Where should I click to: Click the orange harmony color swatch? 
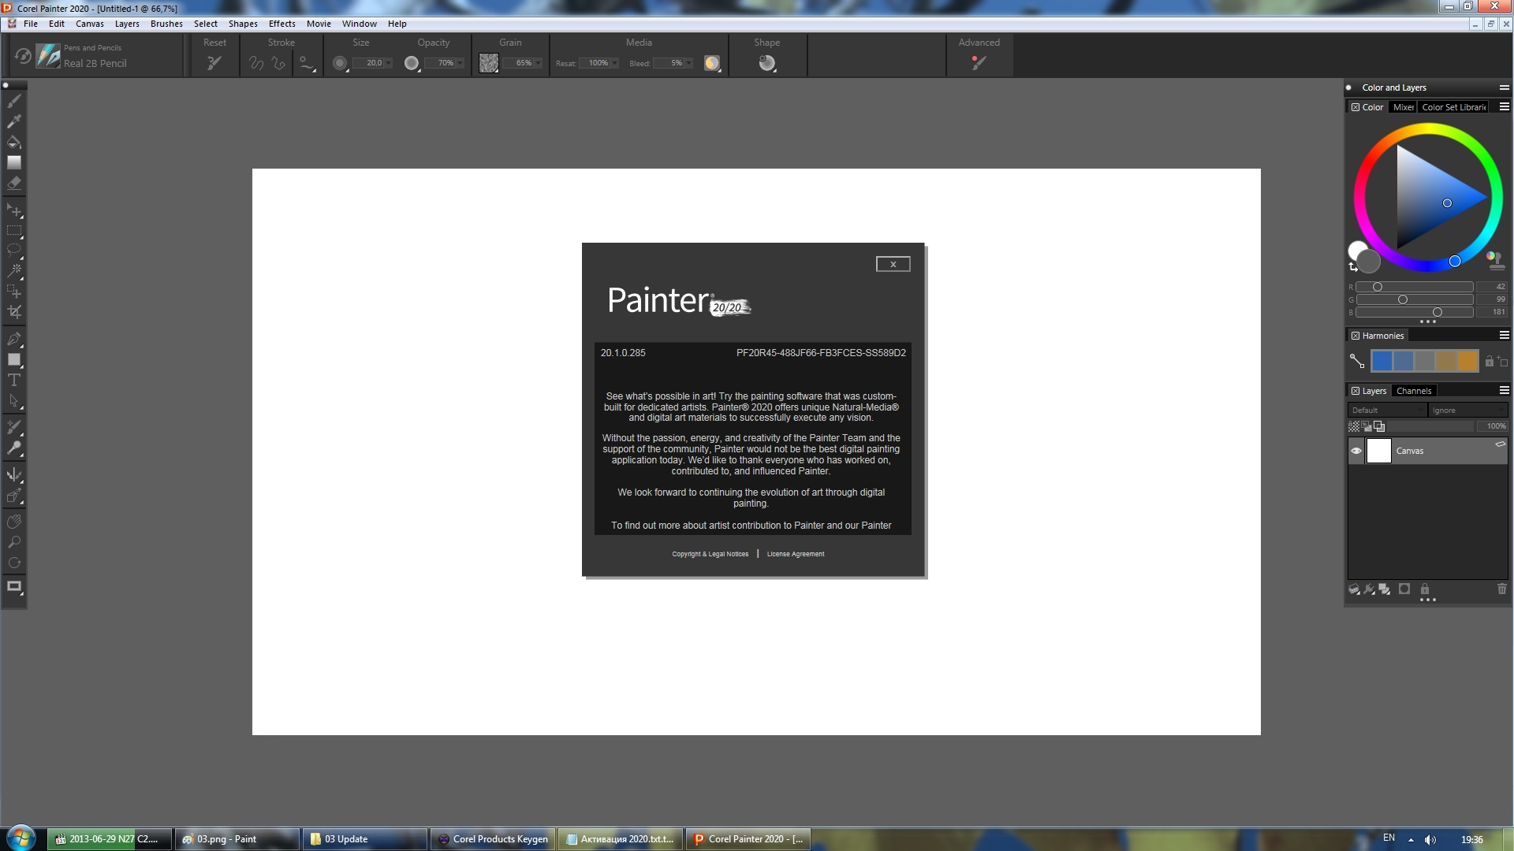click(1467, 361)
